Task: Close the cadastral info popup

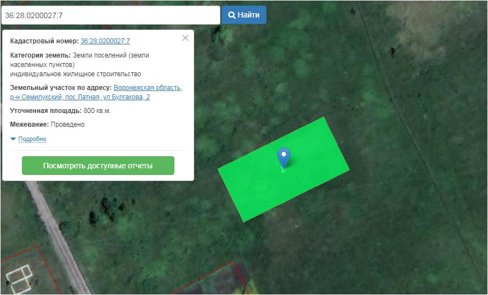Action: tap(185, 38)
